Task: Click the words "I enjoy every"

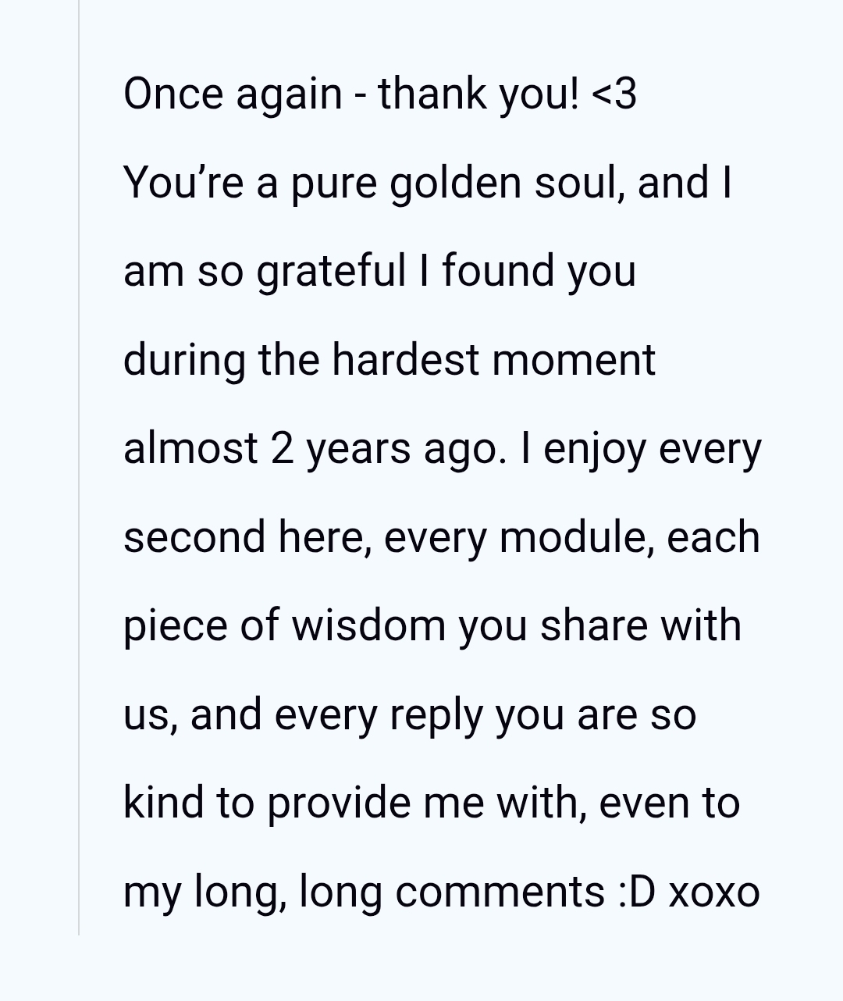Action: point(640,449)
